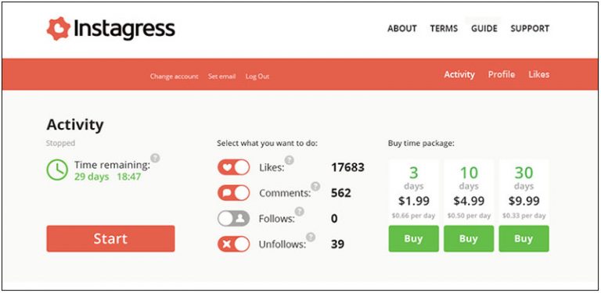Click the Log Out link
601x293 pixels.
257,77
